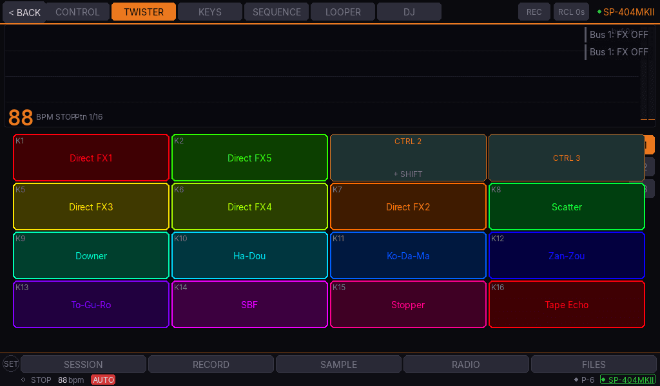Image resolution: width=660 pixels, height=386 pixels.
Task: Activate the K12 Zan-Zou effect pad
Action: pyautogui.click(x=567, y=255)
